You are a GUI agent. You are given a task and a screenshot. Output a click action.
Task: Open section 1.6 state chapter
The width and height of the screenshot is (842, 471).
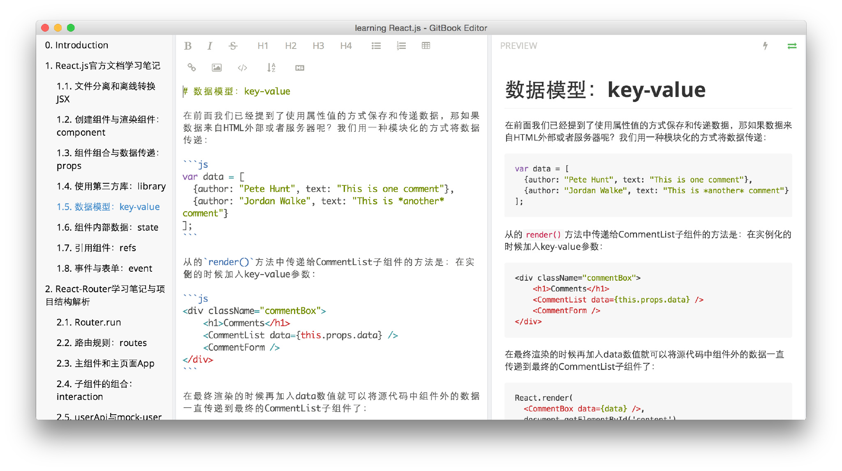click(x=108, y=227)
